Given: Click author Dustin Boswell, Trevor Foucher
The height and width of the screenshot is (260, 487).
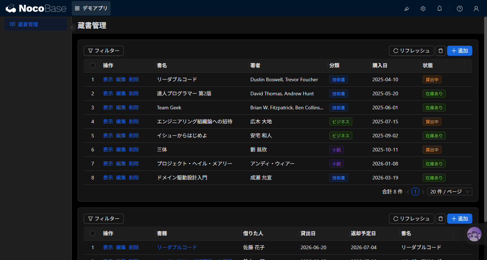Looking at the screenshot, I should 284,79.
